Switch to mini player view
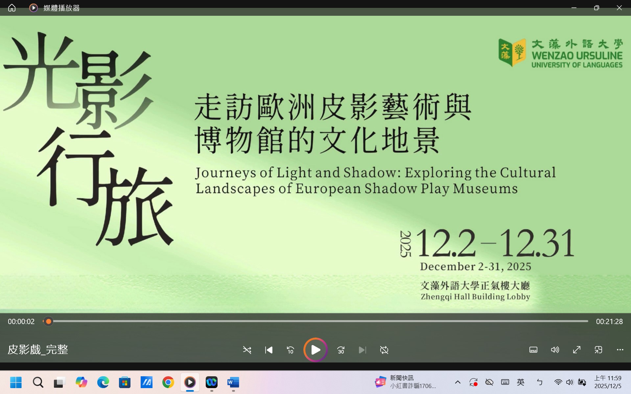The height and width of the screenshot is (394, 631). [598, 350]
